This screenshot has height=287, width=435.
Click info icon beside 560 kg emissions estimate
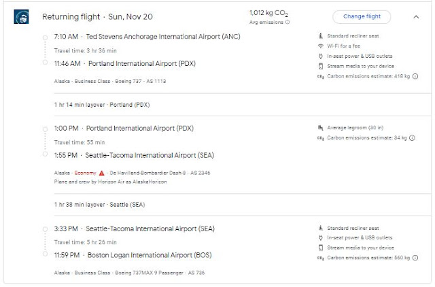[414, 258]
